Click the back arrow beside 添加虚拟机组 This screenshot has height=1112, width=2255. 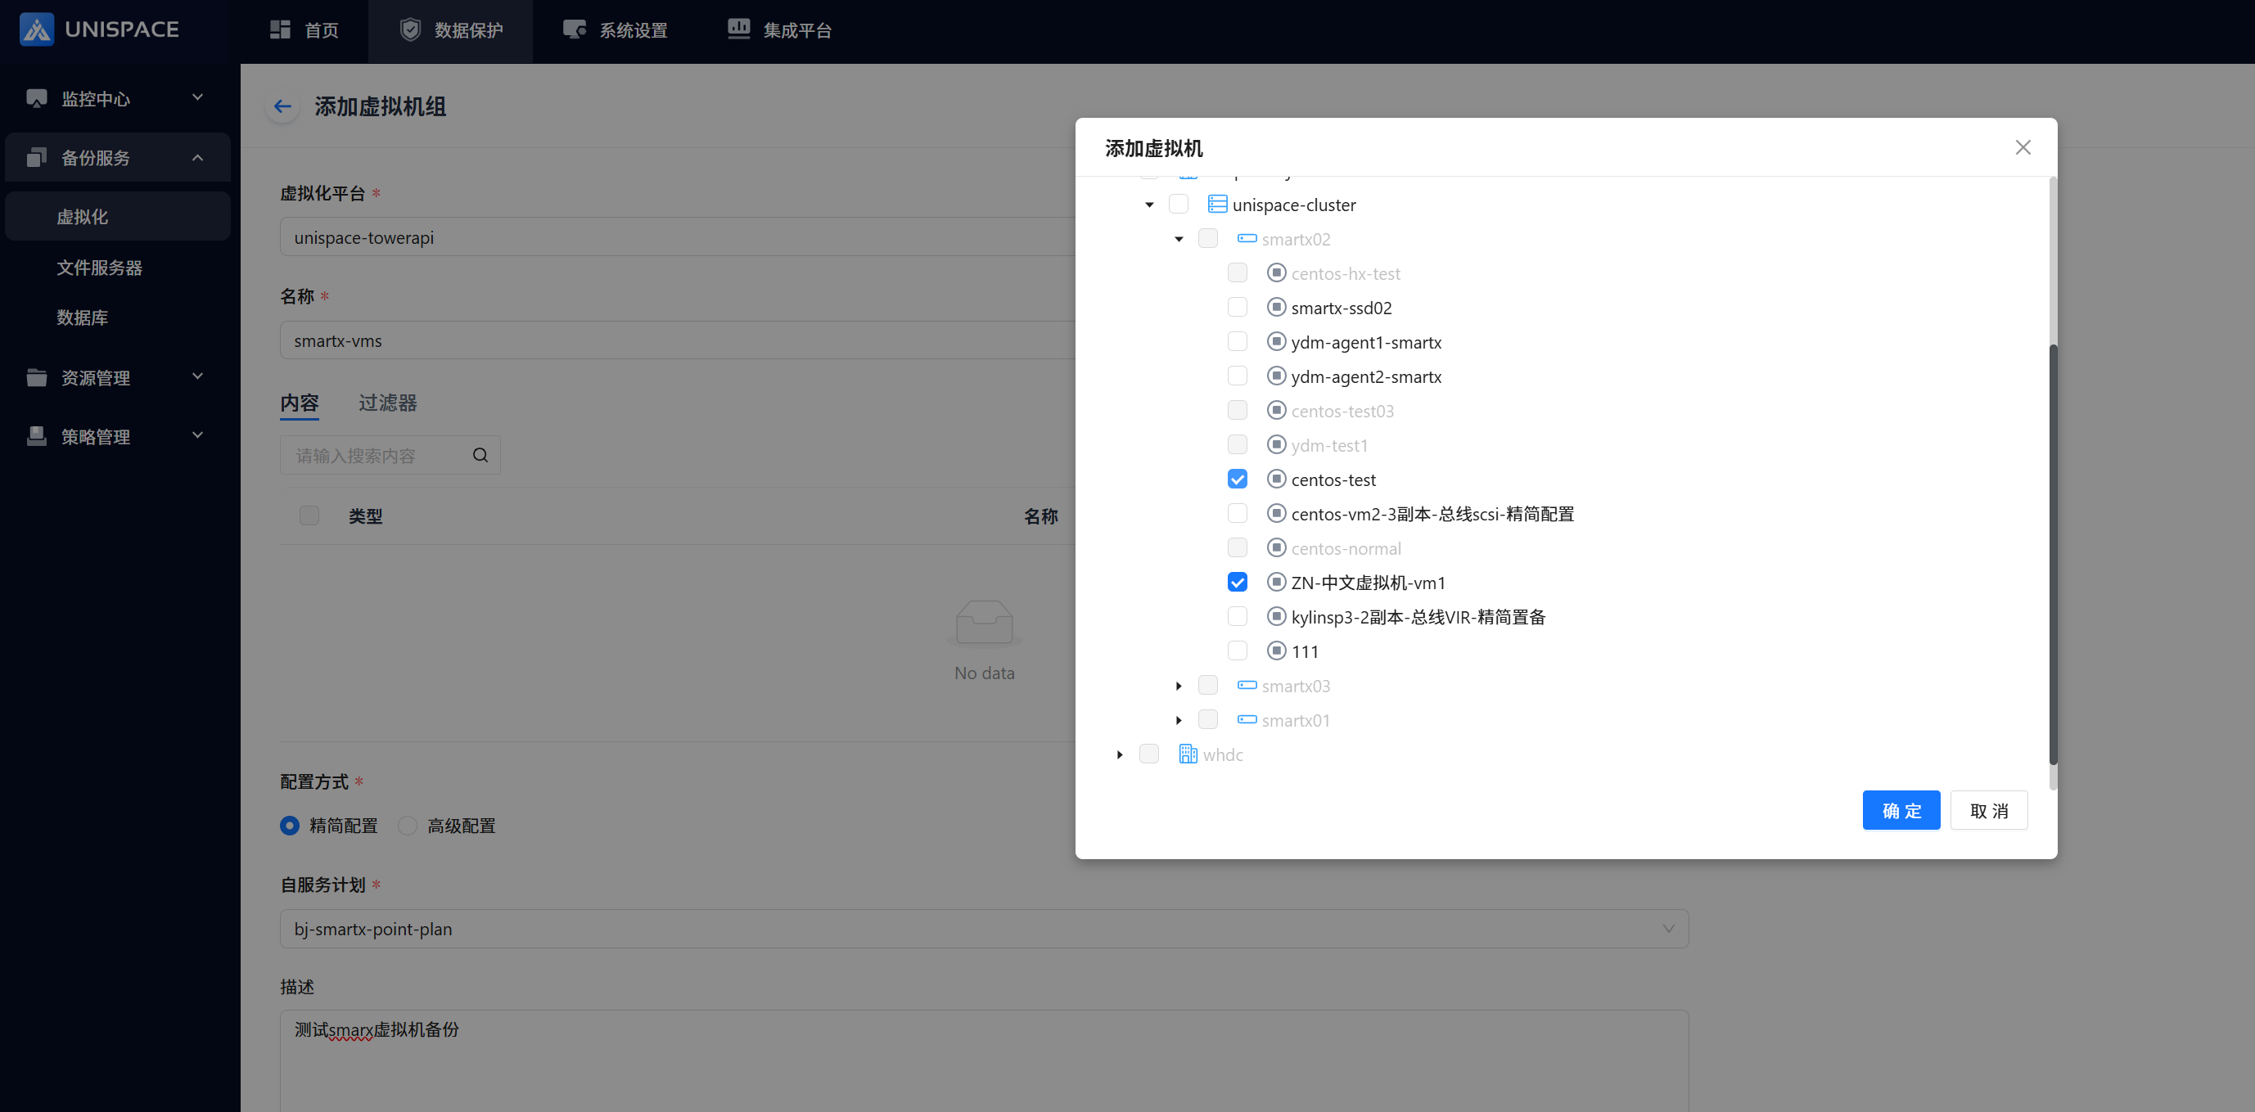282,106
